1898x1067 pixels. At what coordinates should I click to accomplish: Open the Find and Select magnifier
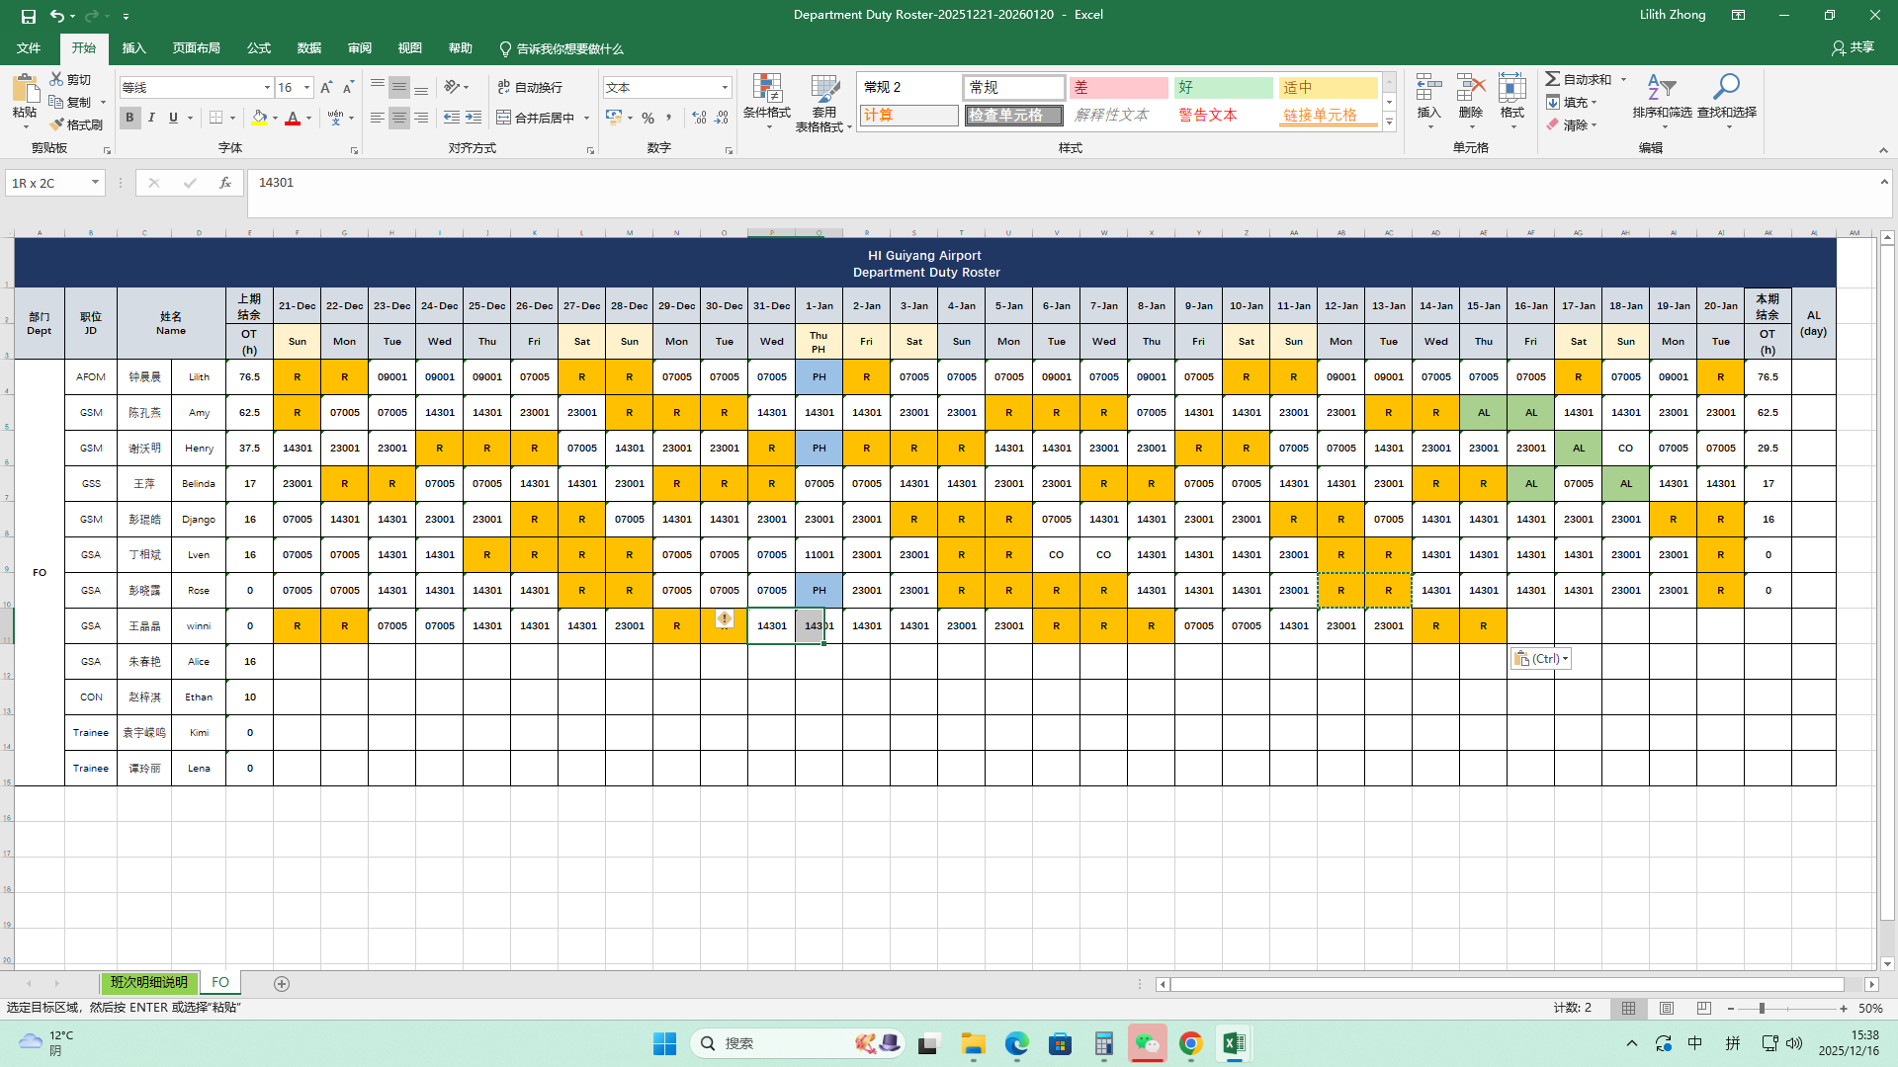(1726, 87)
